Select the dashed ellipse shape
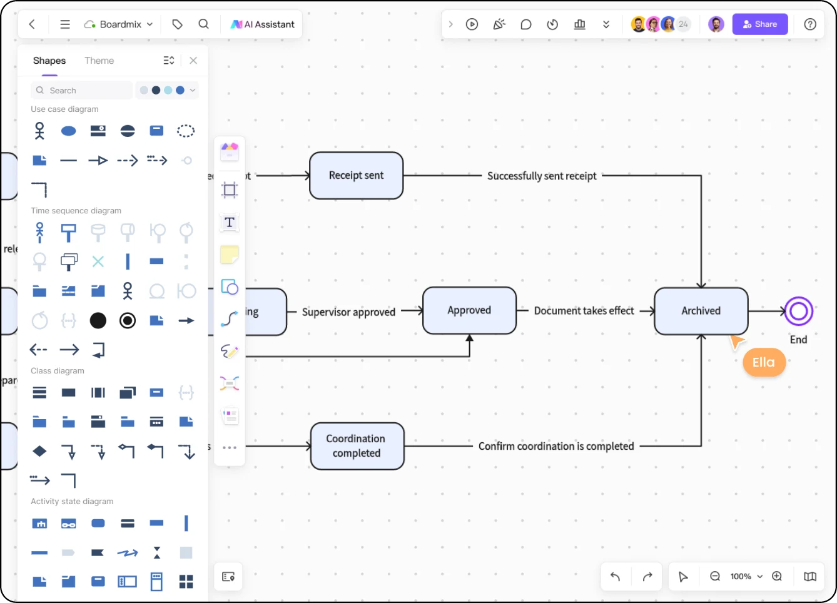The height and width of the screenshot is (603, 837). [x=186, y=131]
